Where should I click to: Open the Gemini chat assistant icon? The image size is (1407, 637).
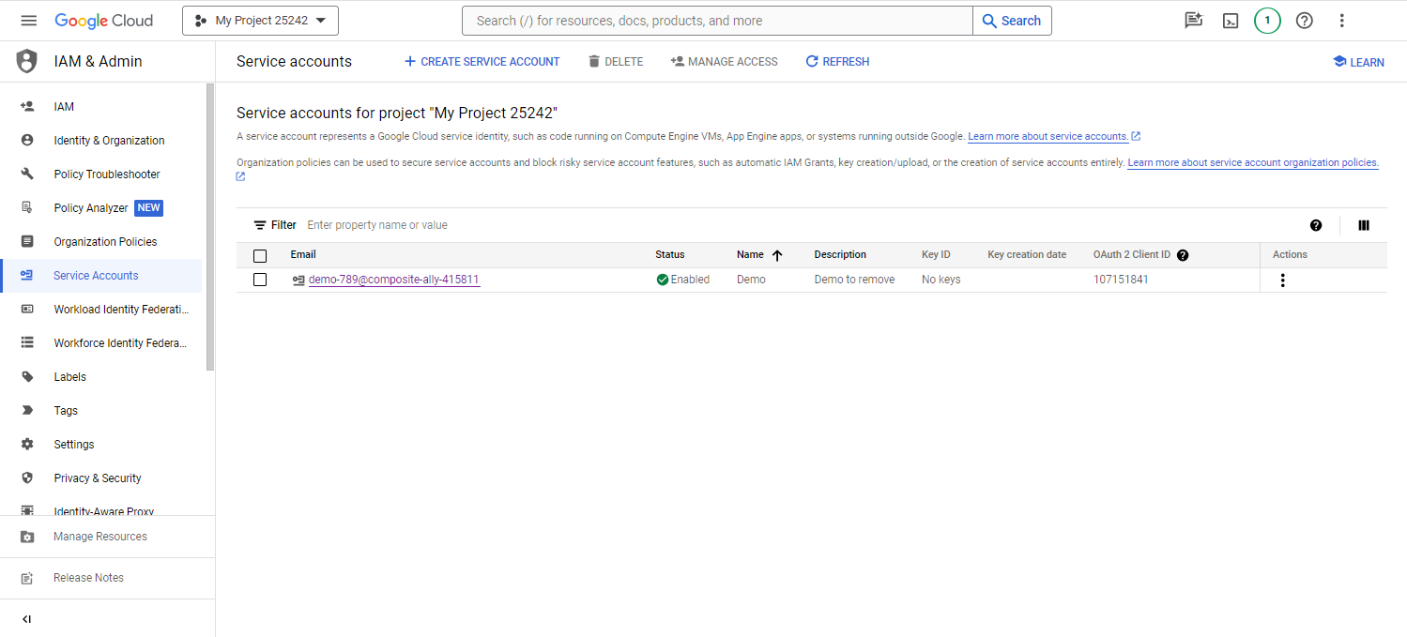click(x=1193, y=21)
